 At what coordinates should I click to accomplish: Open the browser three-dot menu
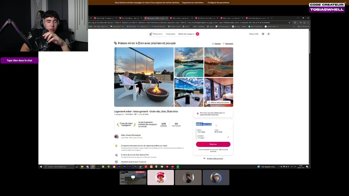308,23
